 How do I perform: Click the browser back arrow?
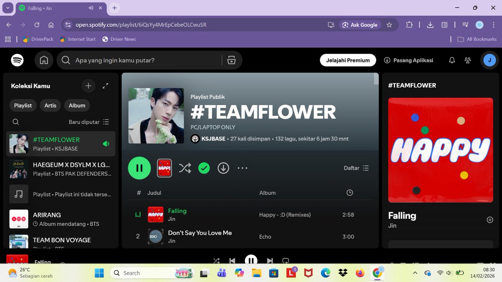point(9,25)
